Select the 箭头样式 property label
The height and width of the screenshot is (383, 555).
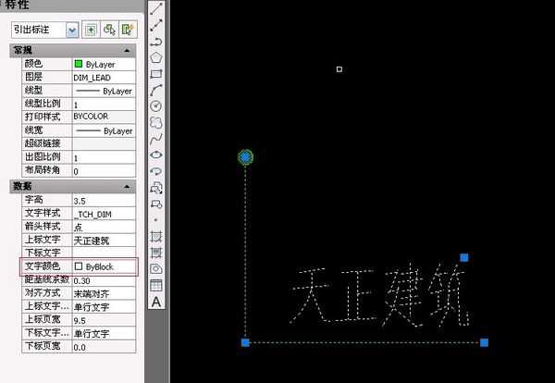click(x=43, y=227)
